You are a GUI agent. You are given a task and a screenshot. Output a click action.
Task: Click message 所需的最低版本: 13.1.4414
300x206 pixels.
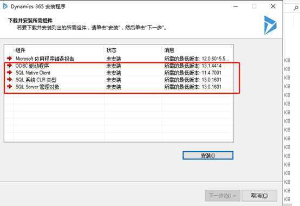click(193, 66)
